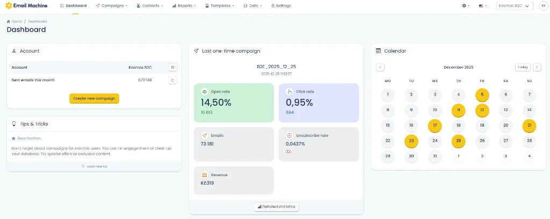Click the Open rate eye icon

point(205,92)
